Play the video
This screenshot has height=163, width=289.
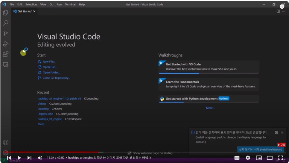click(19, 158)
